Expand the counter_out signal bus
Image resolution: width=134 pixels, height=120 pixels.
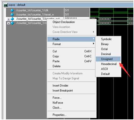[8, 19]
